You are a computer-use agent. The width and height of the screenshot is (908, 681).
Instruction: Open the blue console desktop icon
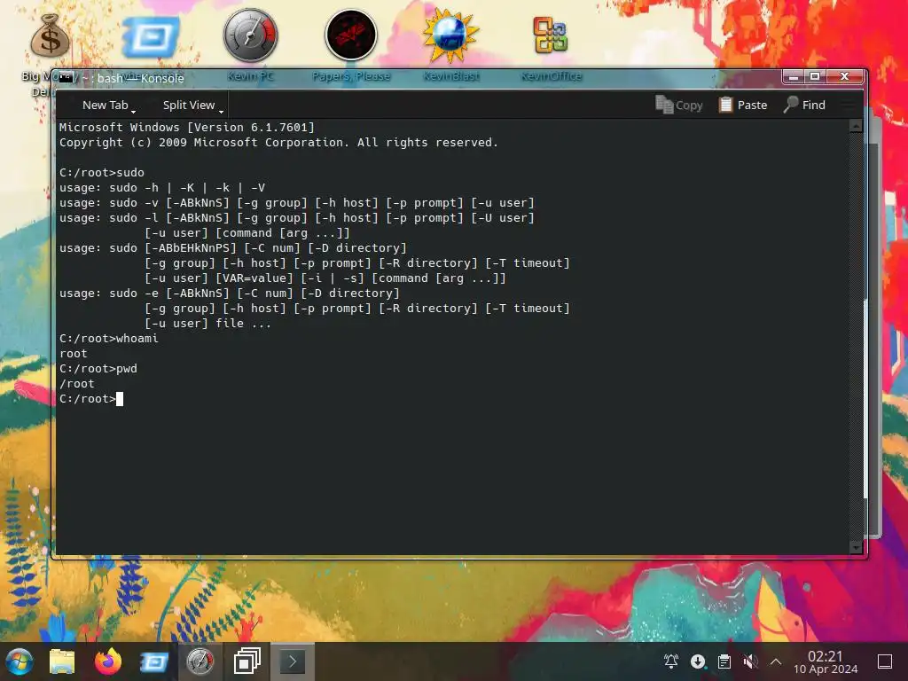click(149, 37)
